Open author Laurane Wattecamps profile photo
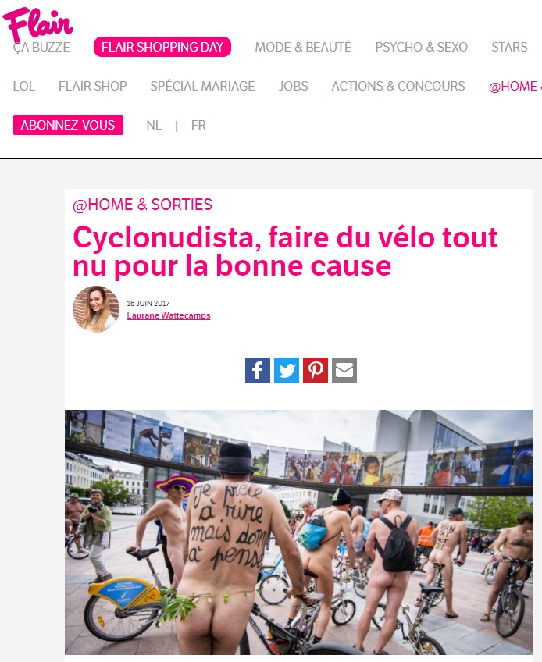 [x=96, y=309]
